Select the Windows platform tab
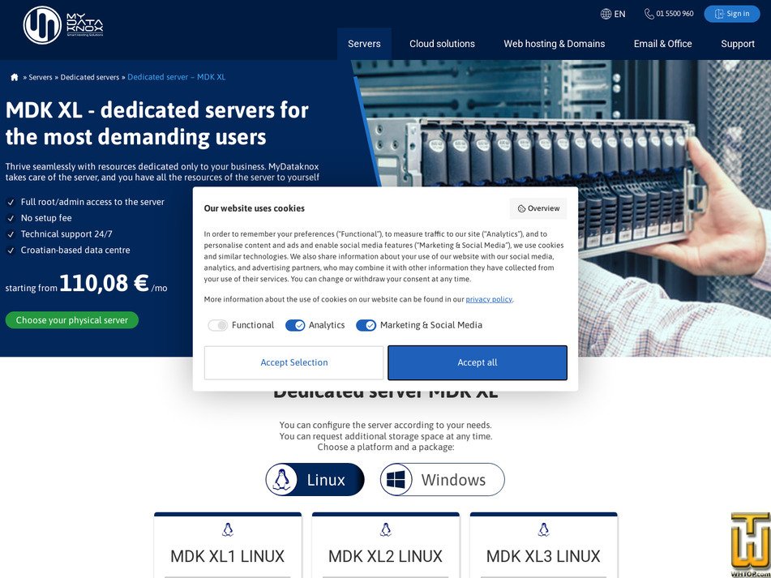This screenshot has width=771, height=578. point(442,480)
